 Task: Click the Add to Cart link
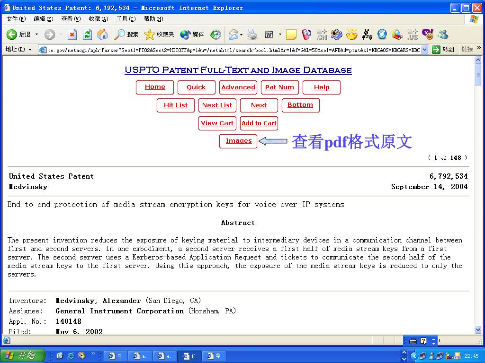click(259, 123)
